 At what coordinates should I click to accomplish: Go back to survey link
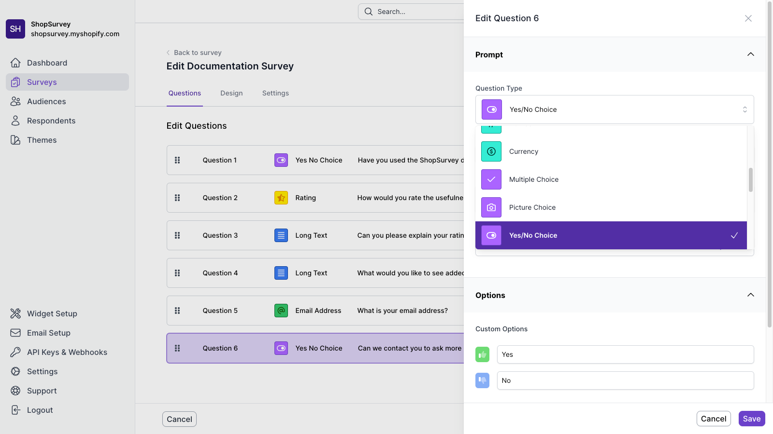(x=194, y=53)
